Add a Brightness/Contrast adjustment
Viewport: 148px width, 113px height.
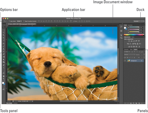(x=129, y=41)
